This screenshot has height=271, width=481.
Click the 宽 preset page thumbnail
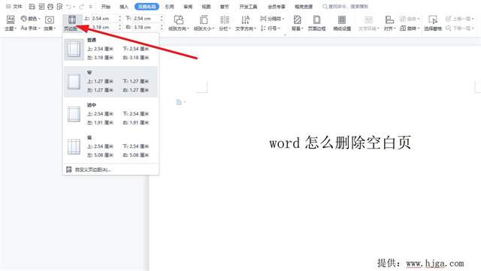click(74, 147)
